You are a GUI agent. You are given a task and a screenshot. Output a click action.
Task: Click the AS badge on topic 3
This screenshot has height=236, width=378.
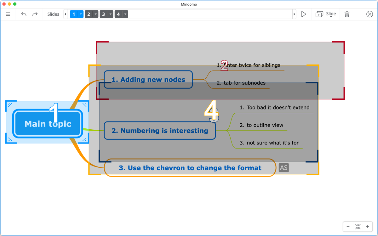click(x=283, y=168)
